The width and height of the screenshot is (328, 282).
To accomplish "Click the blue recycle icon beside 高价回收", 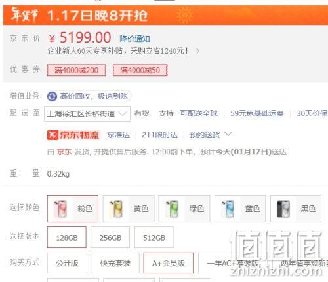I will (x=52, y=96).
